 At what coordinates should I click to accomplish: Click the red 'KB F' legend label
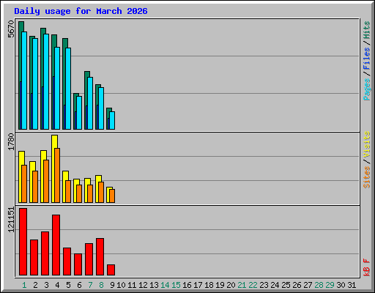tap(367, 267)
